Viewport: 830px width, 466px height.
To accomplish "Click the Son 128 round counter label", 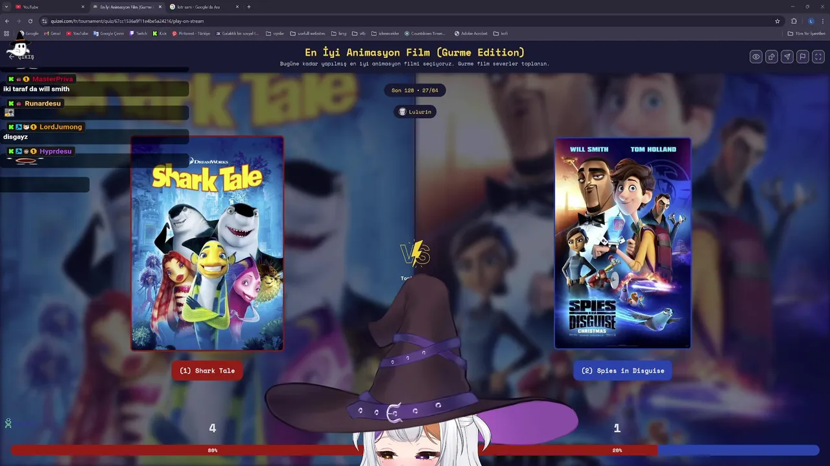I will click(x=415, y=91).
